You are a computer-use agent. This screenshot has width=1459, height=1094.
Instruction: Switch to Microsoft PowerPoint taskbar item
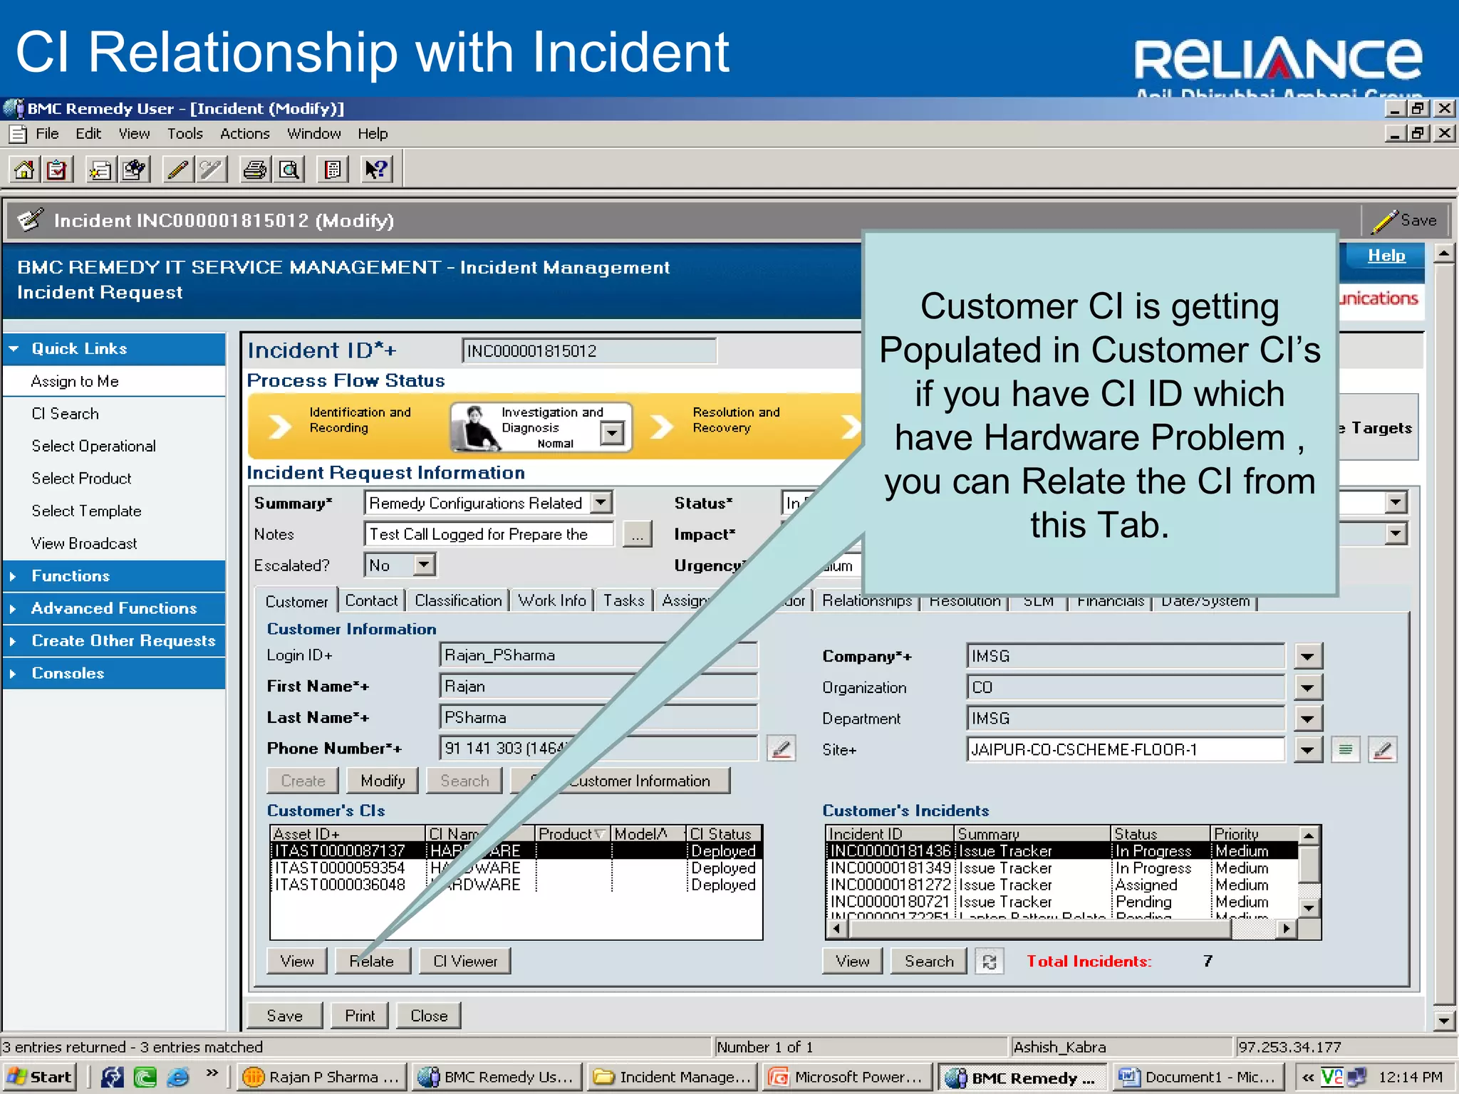pos(848,1077)
